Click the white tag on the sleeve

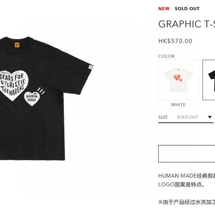(91, 67)
